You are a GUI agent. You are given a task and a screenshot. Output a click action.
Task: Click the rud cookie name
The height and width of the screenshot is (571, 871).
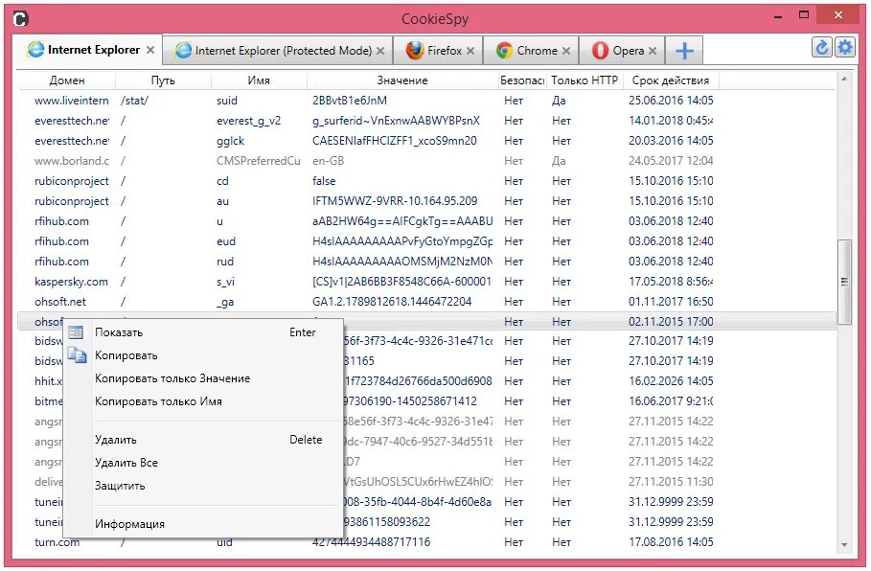[x=225, y=262]
